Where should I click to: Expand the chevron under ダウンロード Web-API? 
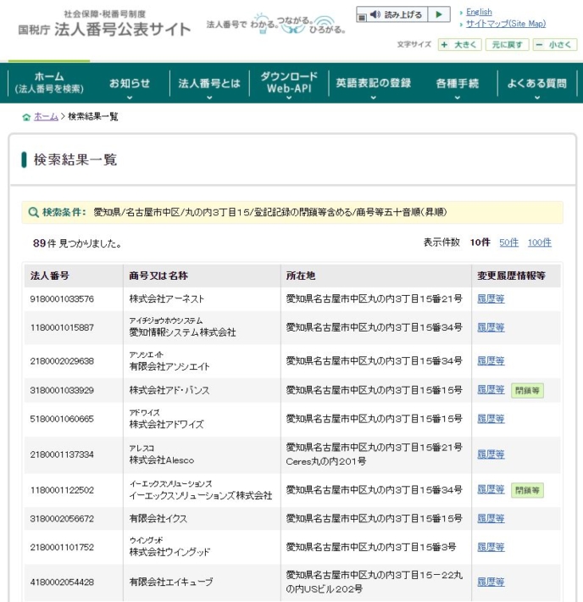click(289, 98)
